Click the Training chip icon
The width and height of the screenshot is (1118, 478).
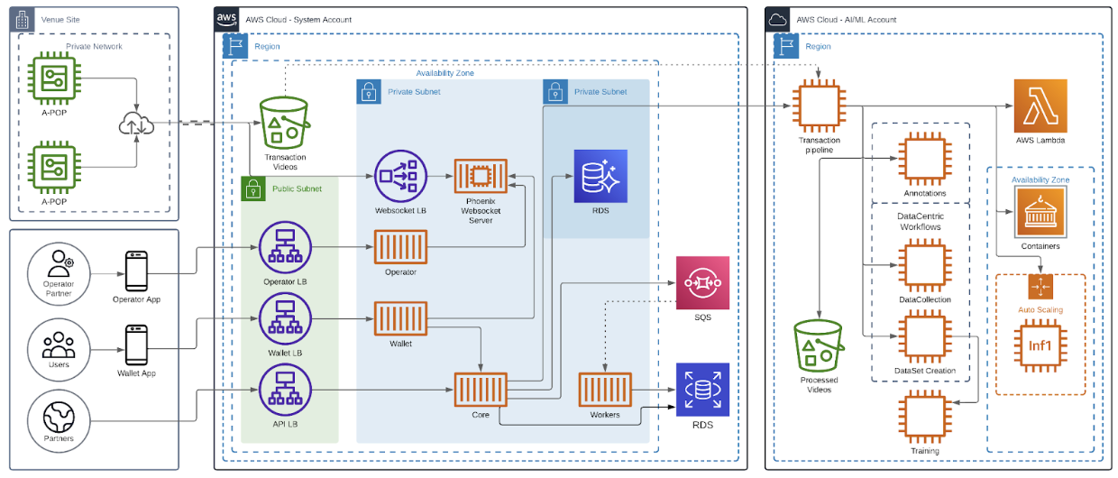[x=924, y=418]
